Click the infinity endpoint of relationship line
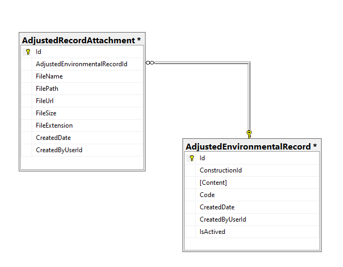 click(150, 64)
